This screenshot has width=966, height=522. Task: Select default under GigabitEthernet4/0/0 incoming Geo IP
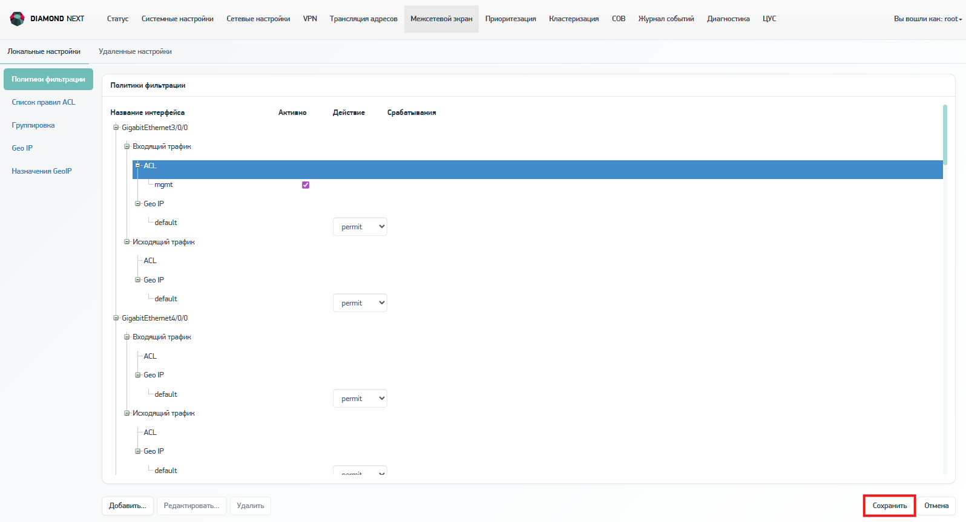[166, 394]
